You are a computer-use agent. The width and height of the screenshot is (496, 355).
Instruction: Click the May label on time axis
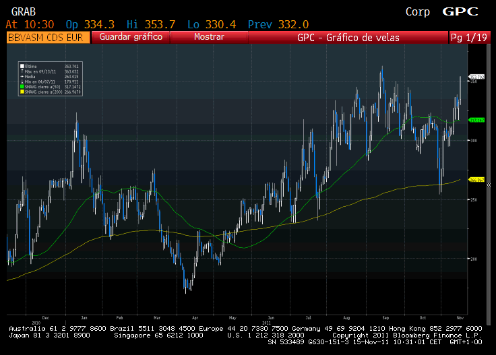232,318
